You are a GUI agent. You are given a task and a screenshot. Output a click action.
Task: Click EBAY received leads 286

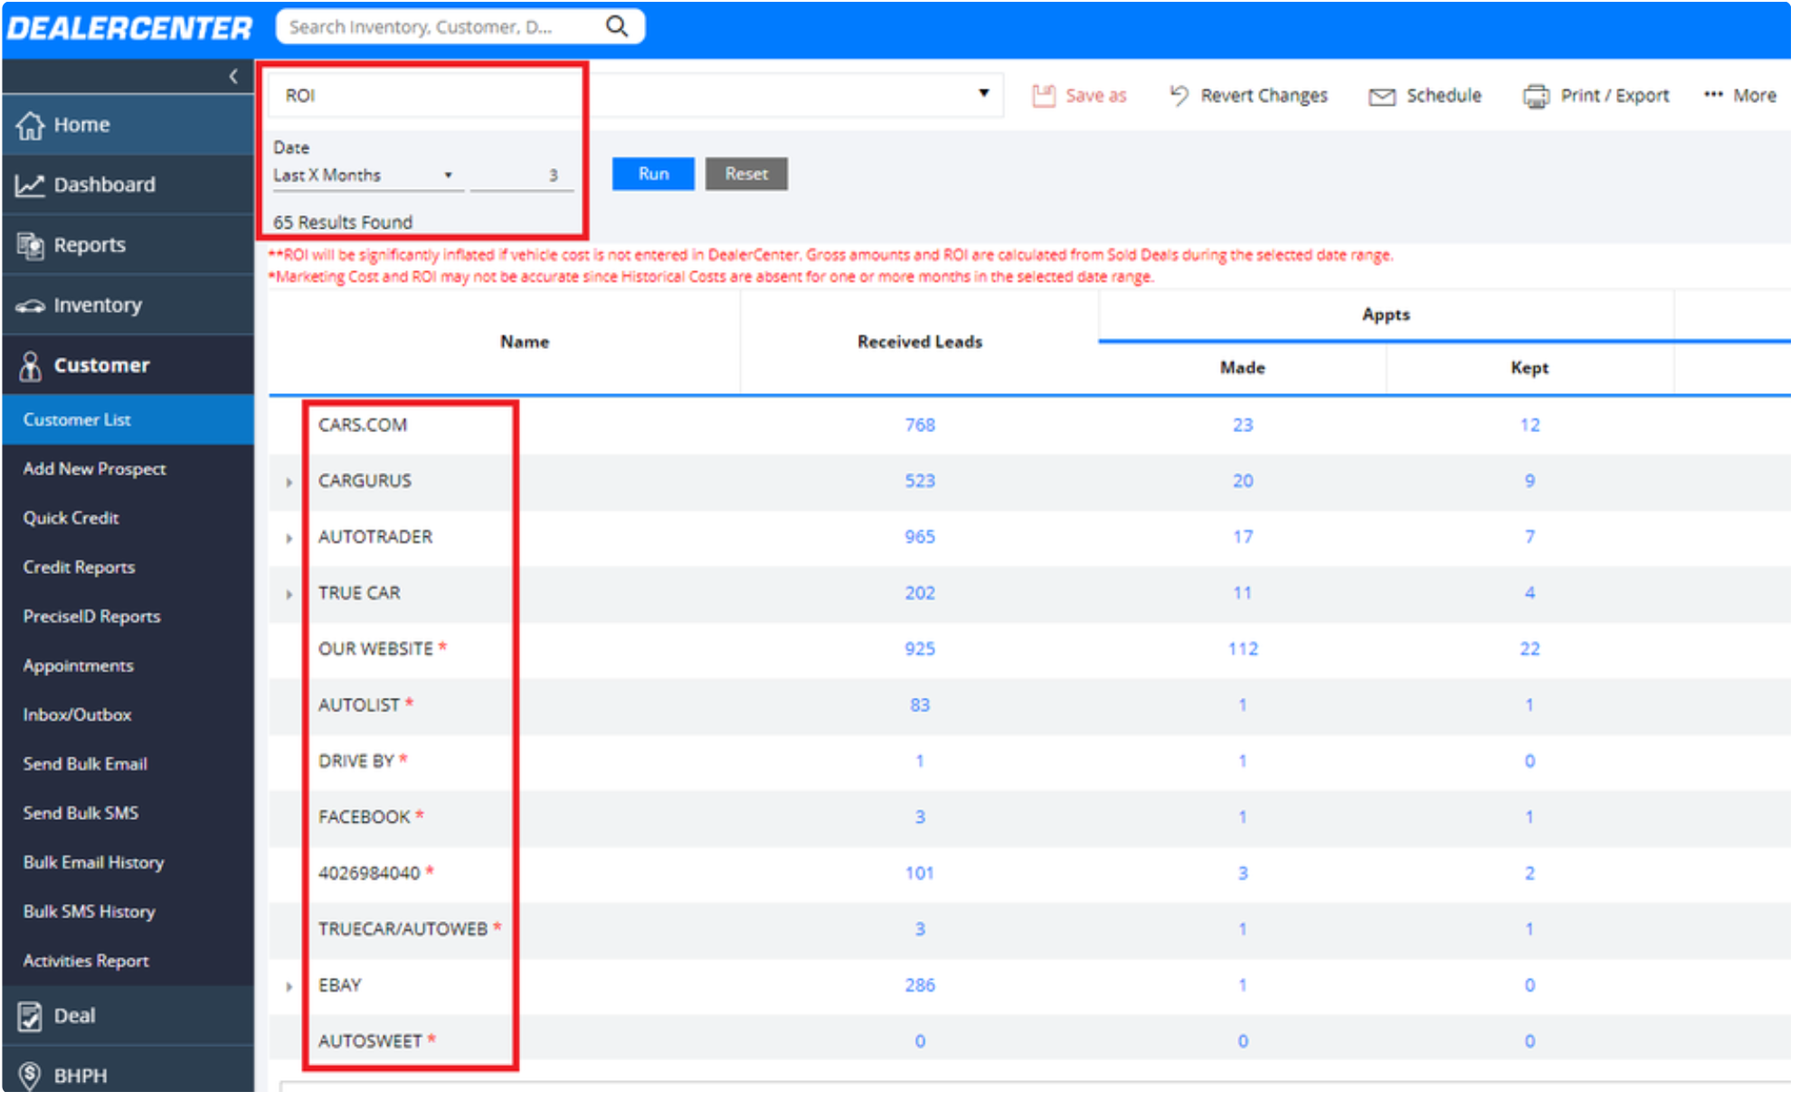[x=920, y=986]
